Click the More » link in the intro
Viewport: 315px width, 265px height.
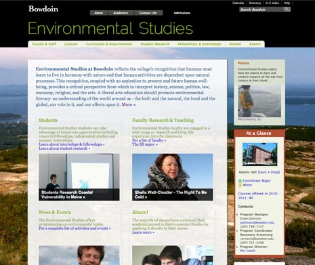coord(129,104)
